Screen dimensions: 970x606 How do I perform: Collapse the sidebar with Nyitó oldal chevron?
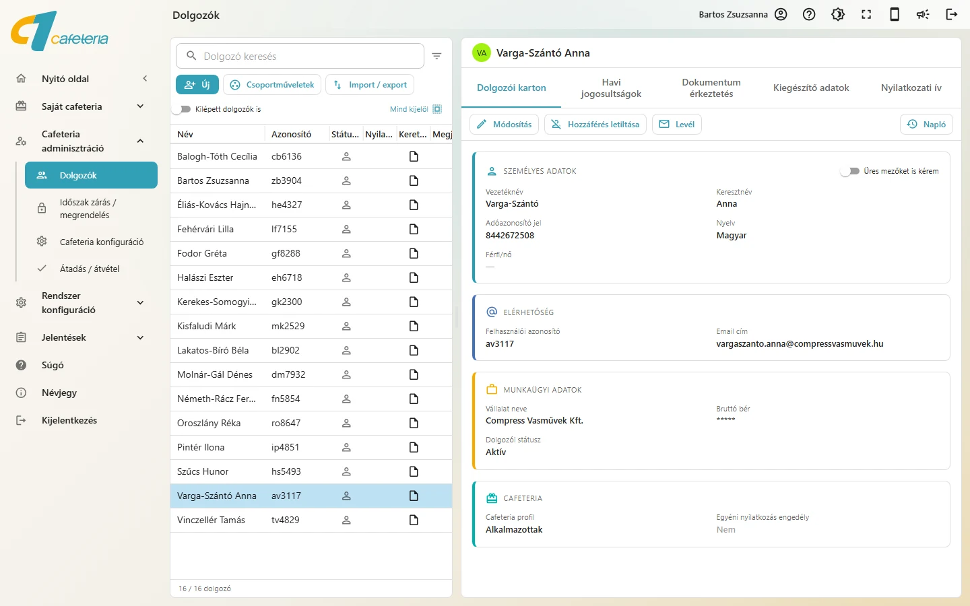[x=145, y=79]
